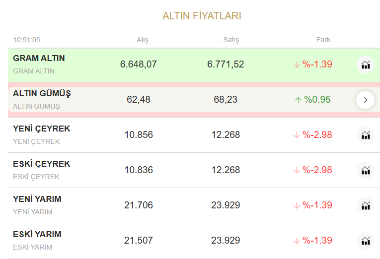Screen dimensions: 380x259
Task: Click Gram Altın buying price 6.648,07
Action: pos(139,64)
